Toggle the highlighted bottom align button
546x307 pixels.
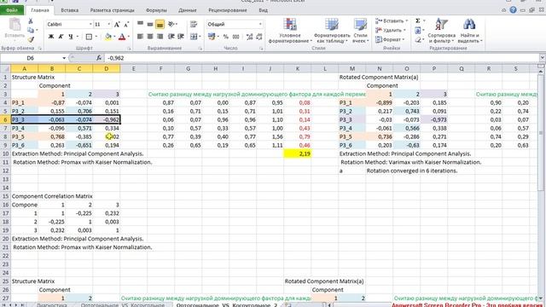160,24
